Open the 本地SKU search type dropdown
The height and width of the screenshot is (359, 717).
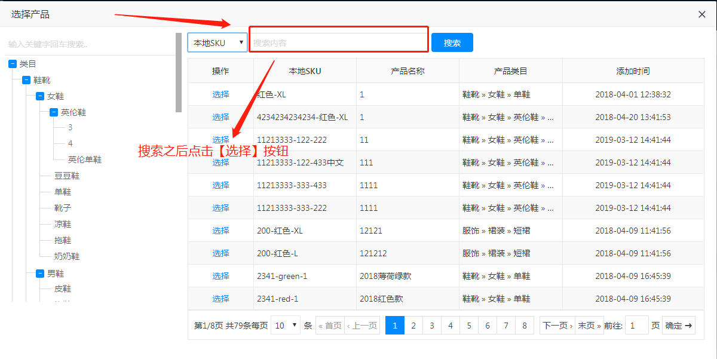217,42
